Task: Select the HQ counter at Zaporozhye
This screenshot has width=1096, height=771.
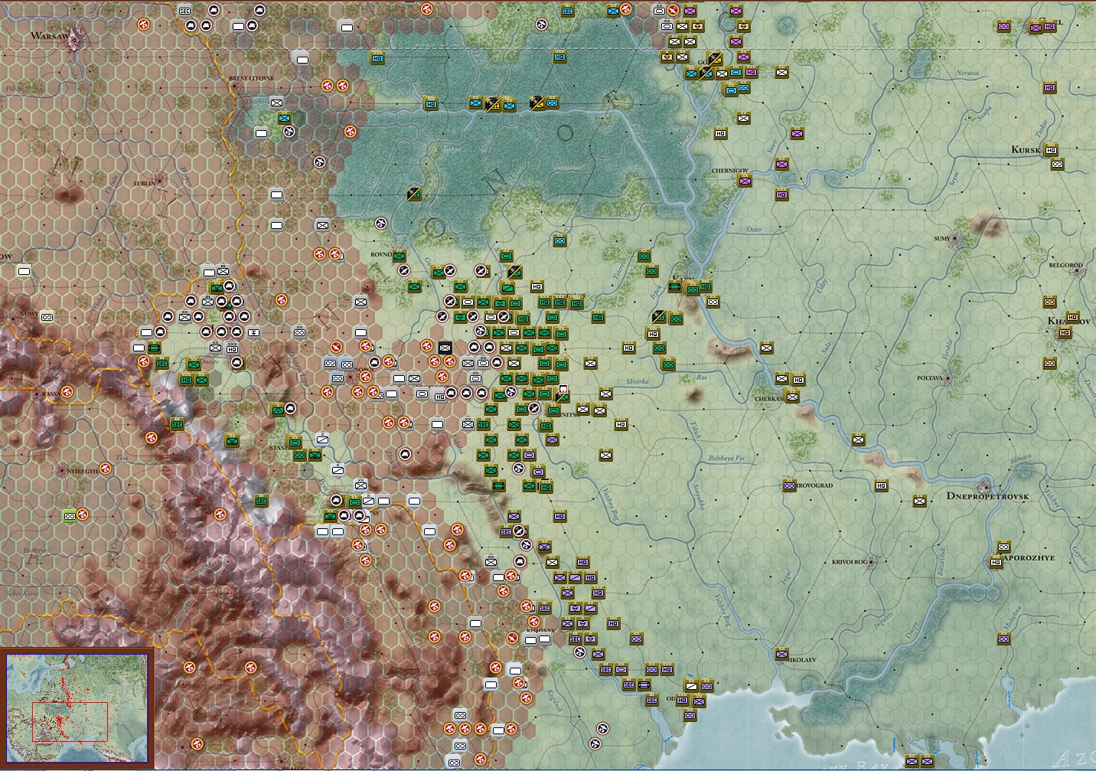Action: click(996, 562)
